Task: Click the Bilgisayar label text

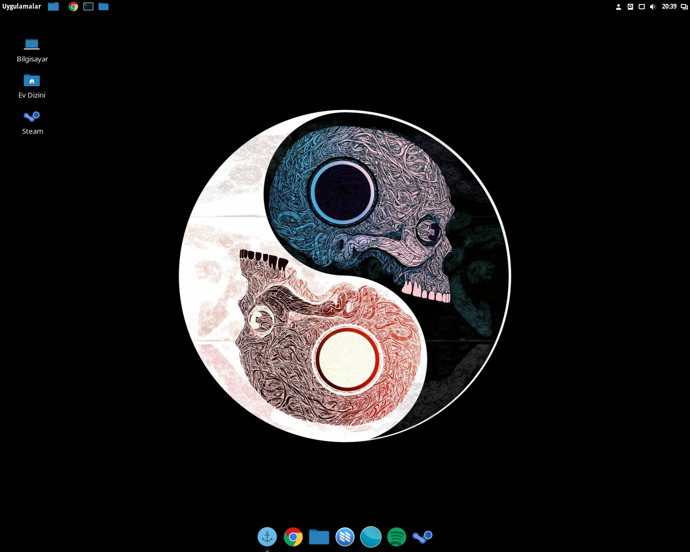Action: [32, 59]
